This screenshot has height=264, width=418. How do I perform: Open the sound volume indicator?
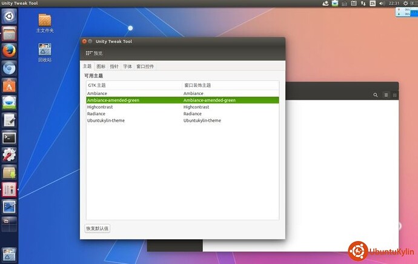382,3
